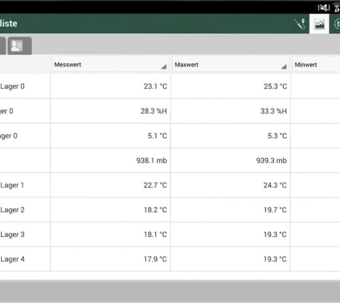Tap the Lager 3 row label
Image resolution: width=340 pixels, height=303 pixels.
pyautogui.click(x=12, y=234)
